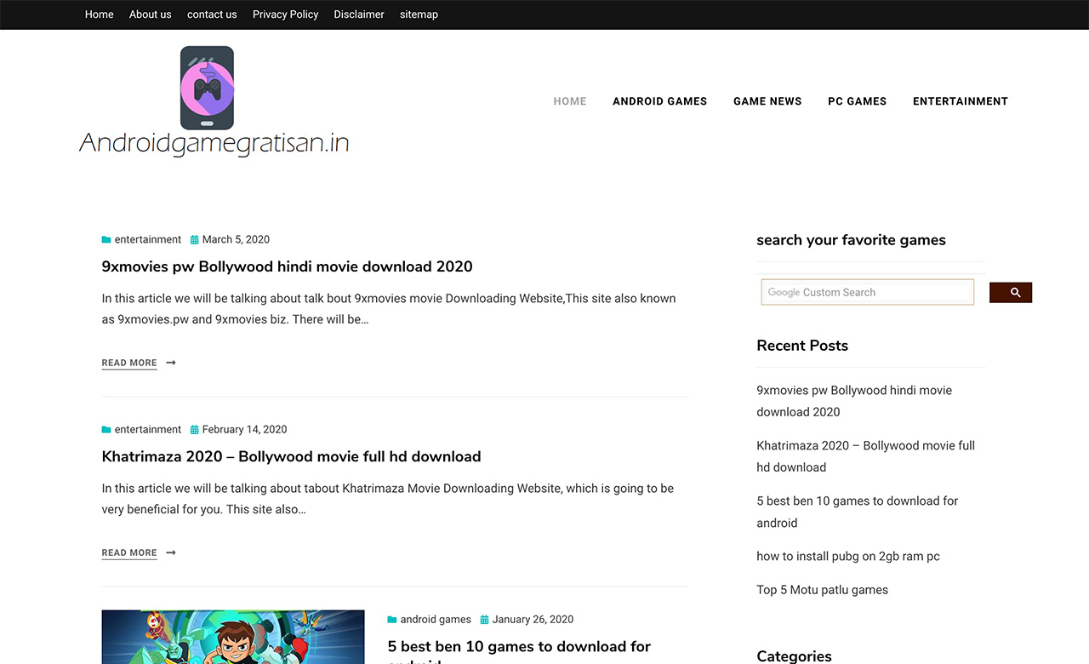Click the January 26, 2020 date link
Viewport: 1089px width, 664px height.
click(x=533, y=620)
